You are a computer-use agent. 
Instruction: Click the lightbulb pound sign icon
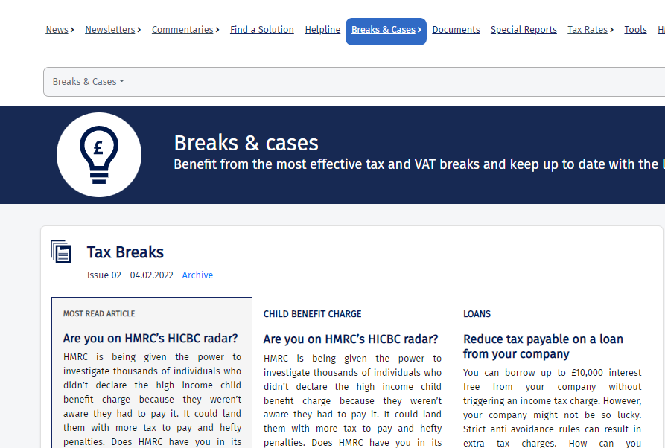(99, 155)
